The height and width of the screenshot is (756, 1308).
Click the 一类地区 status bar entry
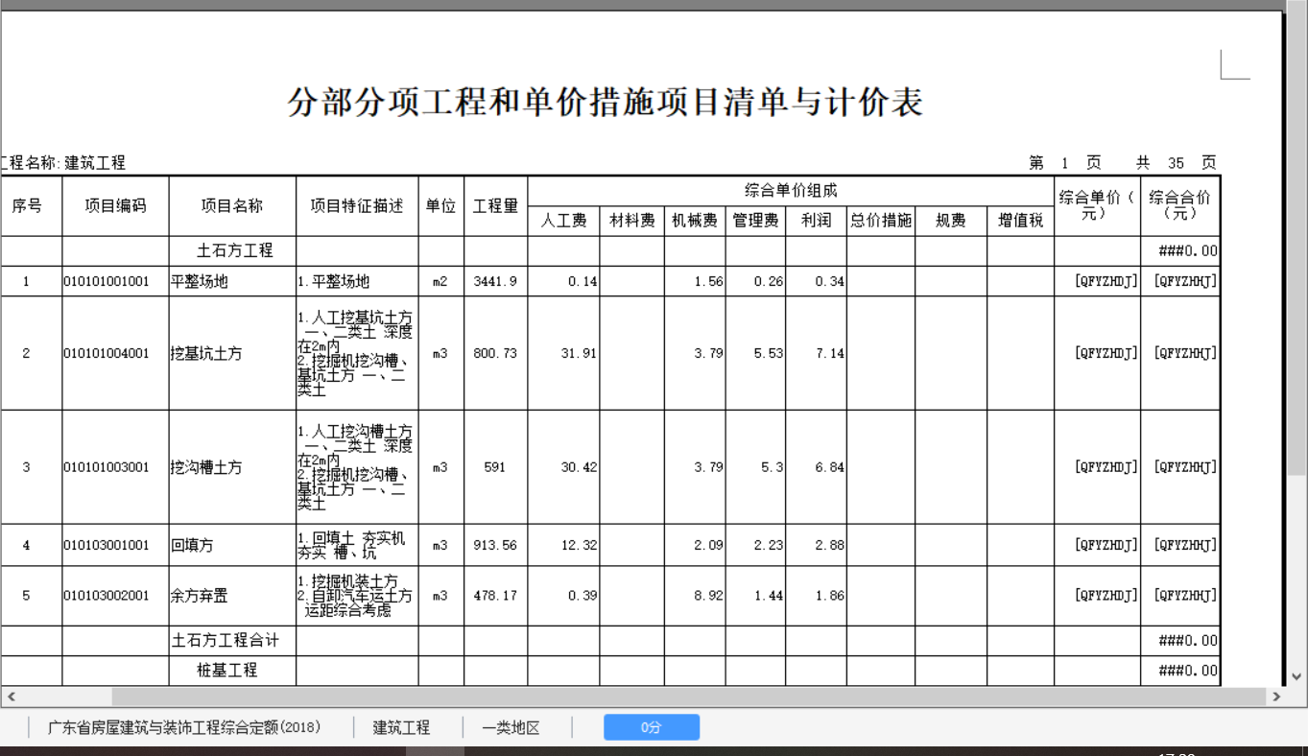511,727
